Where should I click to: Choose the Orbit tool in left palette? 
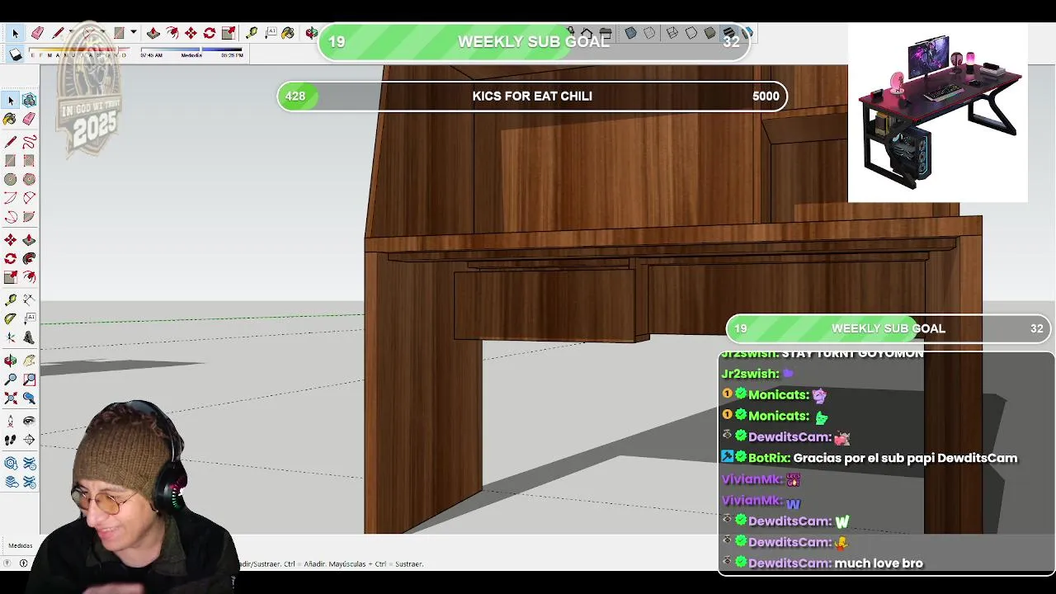[x=11, y=361]
